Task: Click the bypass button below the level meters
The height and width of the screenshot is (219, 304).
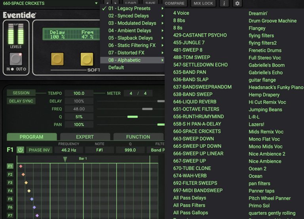Action: pyautogui.click(x=16, y=59)
